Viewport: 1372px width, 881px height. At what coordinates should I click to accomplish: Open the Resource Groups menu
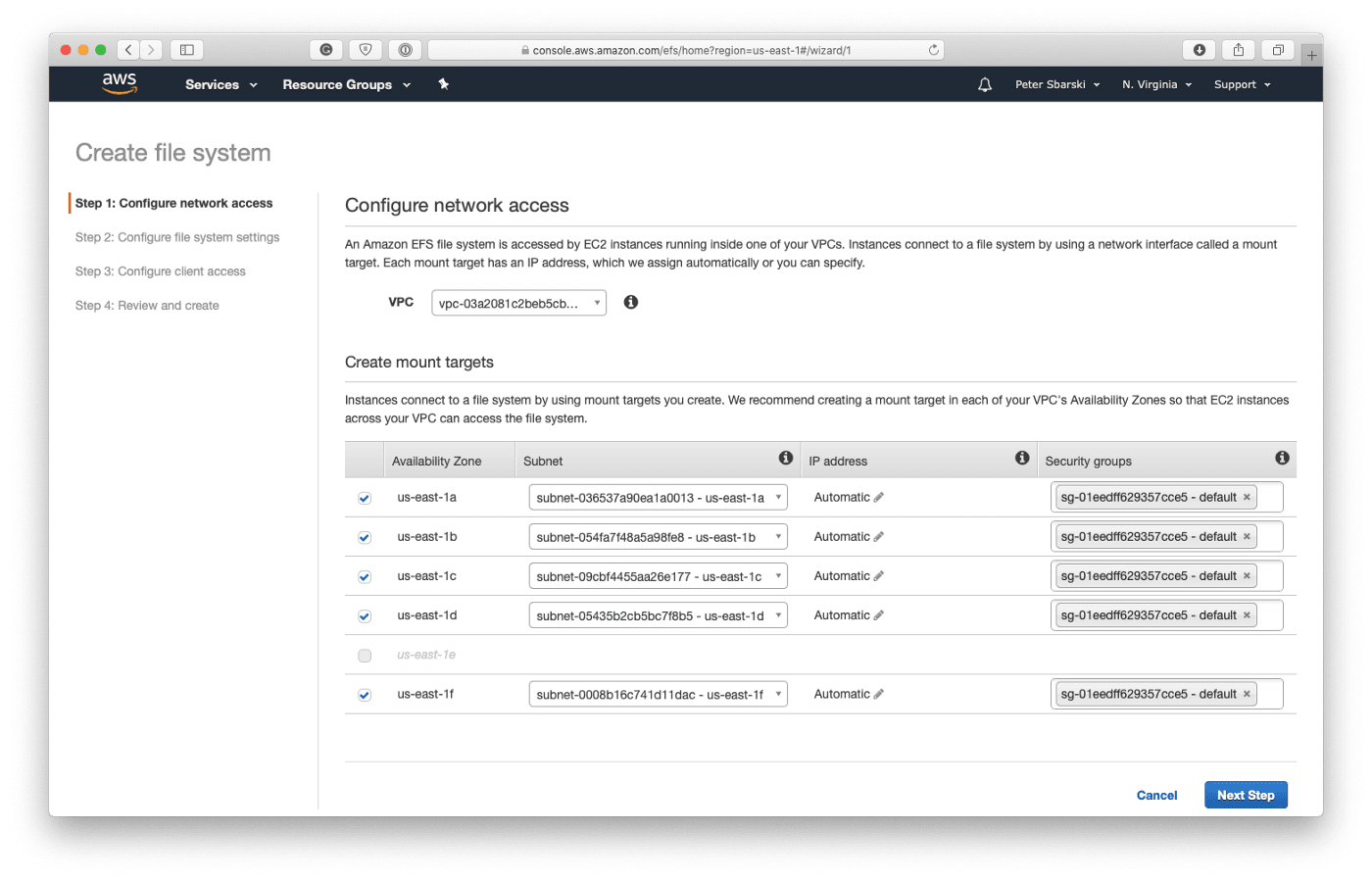click(x=347, y=84)
